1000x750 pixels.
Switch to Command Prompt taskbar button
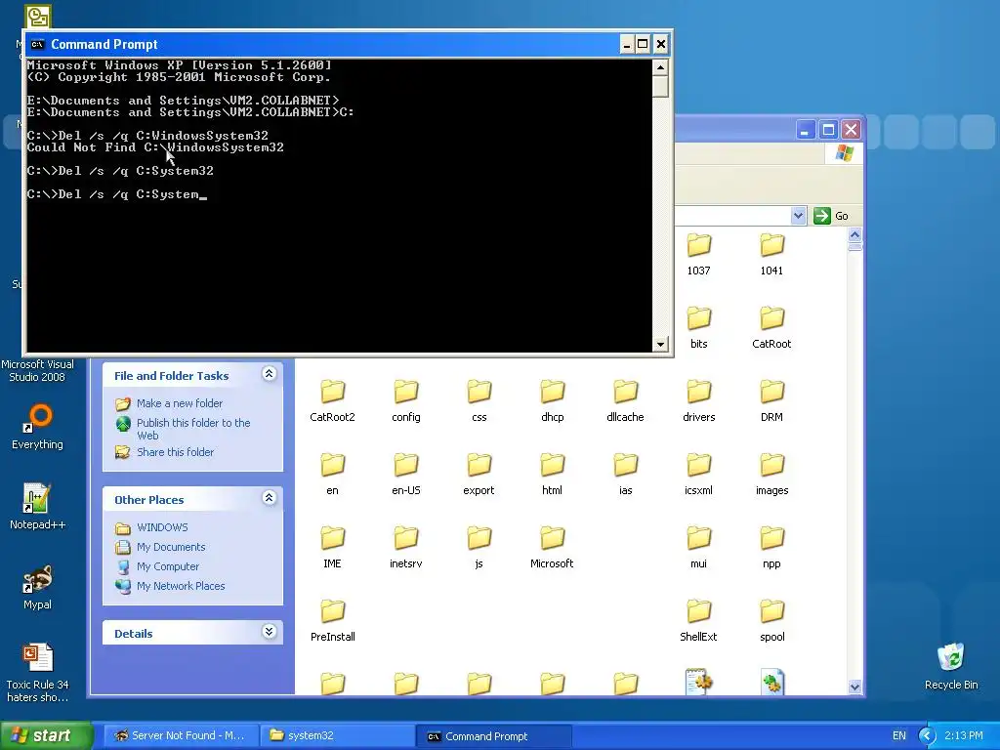493,736
